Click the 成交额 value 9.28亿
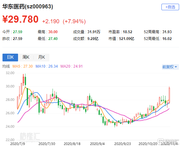This screenshot has width=181, height=147. click(93, 39)
